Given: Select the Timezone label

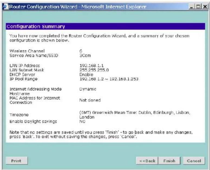Looking at the screenshot, I should pyautogui.click(x=19, y=115).
